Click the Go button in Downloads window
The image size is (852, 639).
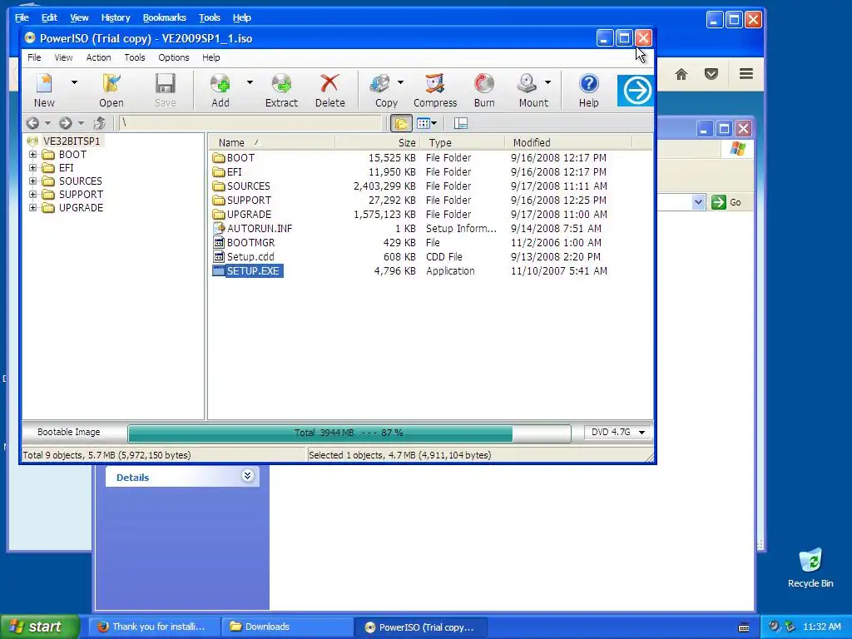726,202
